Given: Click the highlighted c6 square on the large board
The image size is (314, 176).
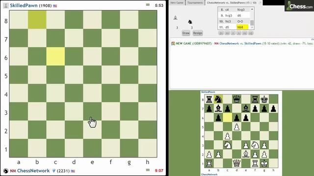Looking at the screenshot, I should [x=55, y=56].
